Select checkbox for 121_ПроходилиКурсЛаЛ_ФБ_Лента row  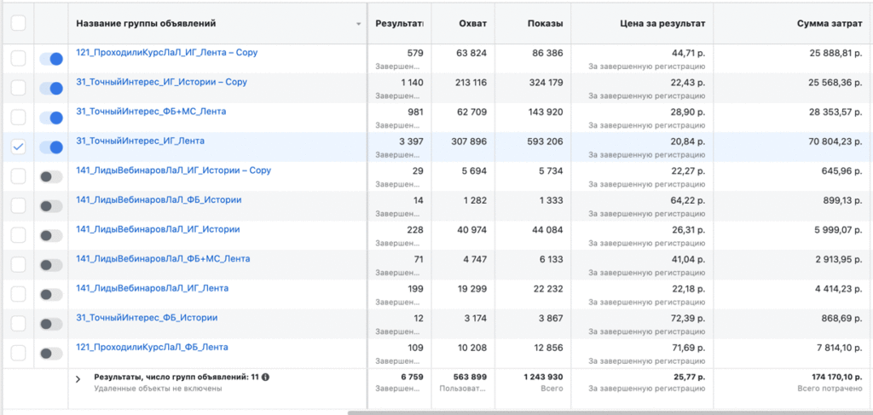tap(18, 353)
